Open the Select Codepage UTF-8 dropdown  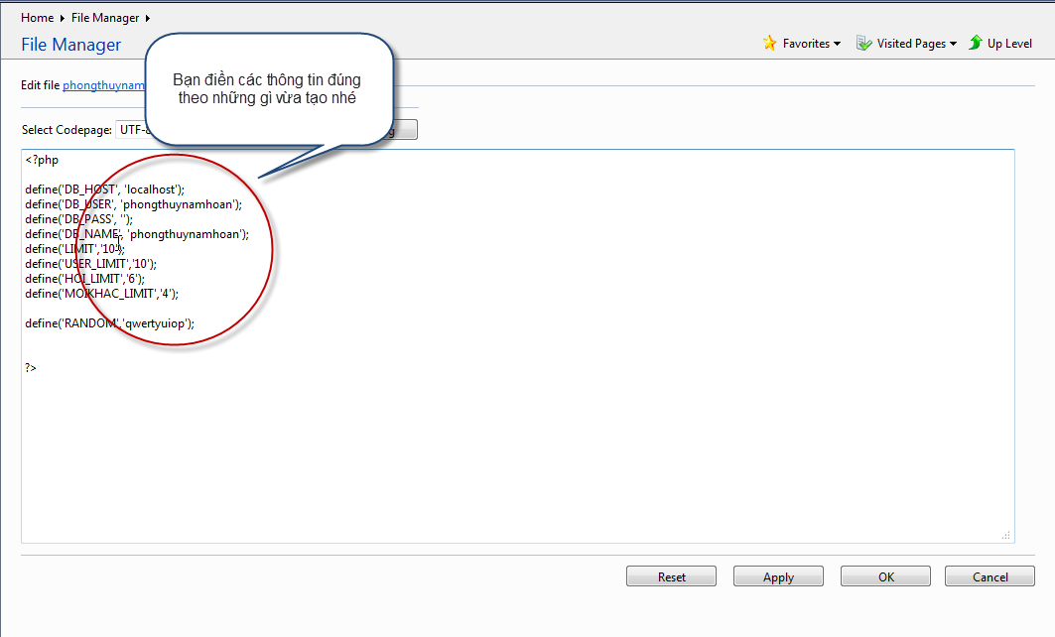(133, 130)
